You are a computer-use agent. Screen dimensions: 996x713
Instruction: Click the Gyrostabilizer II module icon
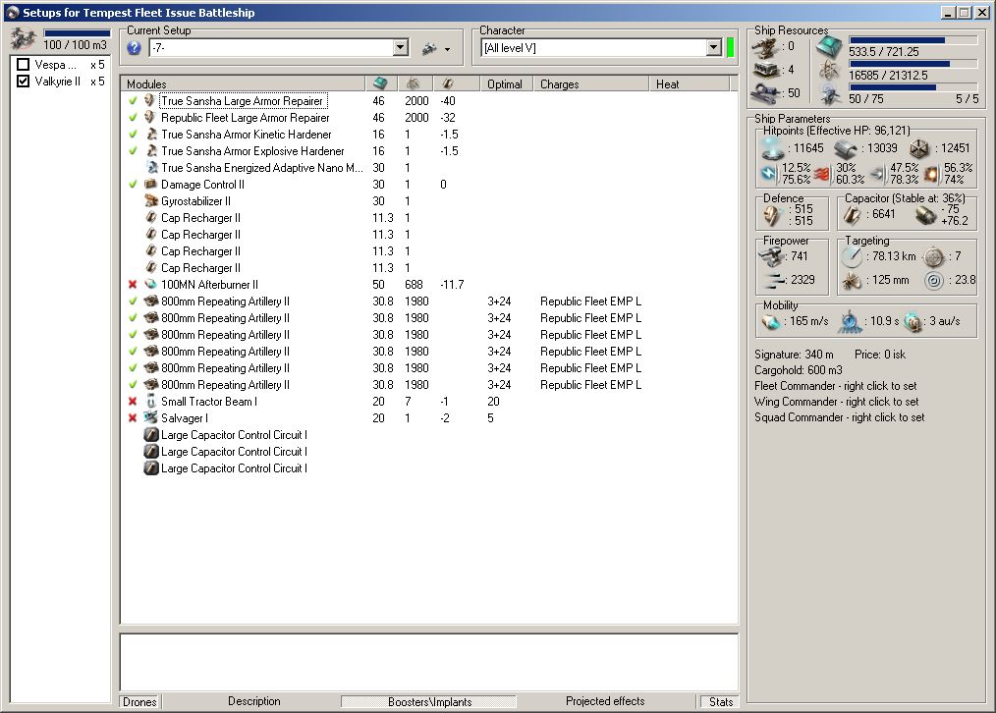click(x=151, y=200)
